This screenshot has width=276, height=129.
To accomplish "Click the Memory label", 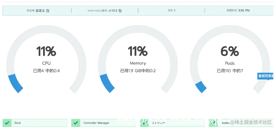I will point(138,63).
